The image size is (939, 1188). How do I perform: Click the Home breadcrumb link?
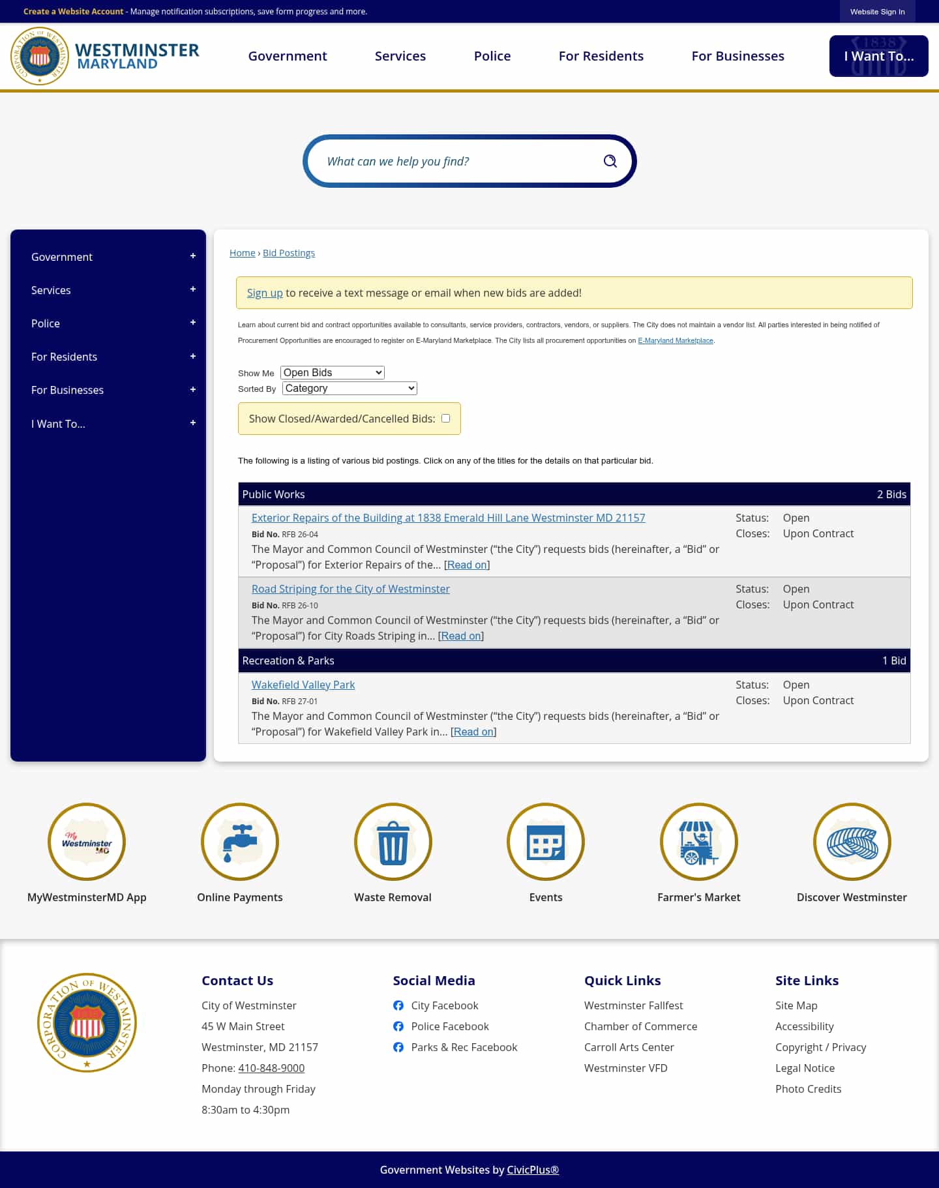243,253
